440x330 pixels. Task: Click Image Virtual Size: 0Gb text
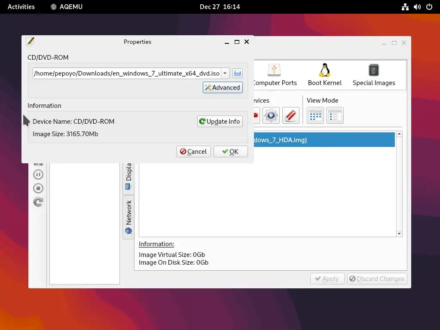172,254
